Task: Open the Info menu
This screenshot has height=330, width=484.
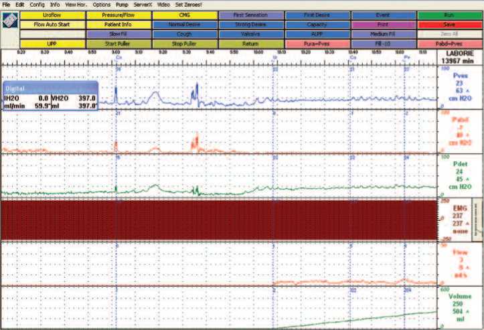Action: (55, 5)
